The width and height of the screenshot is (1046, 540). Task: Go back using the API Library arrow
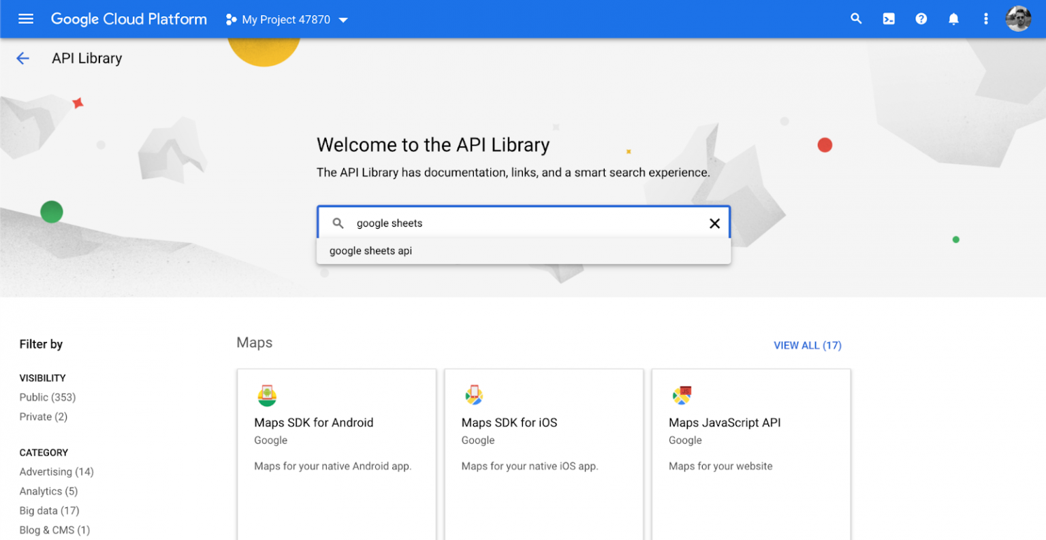(23, 59)
